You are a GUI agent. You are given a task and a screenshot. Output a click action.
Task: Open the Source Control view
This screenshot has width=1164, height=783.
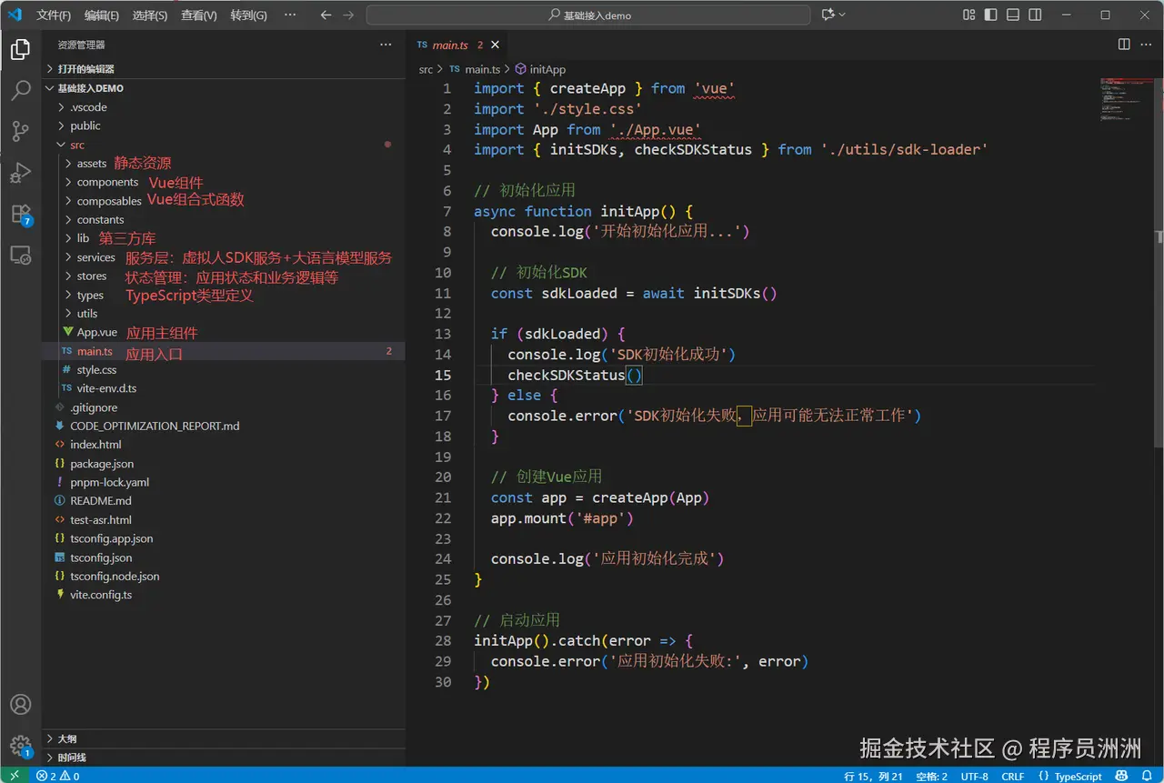click(x=20, y=131)
